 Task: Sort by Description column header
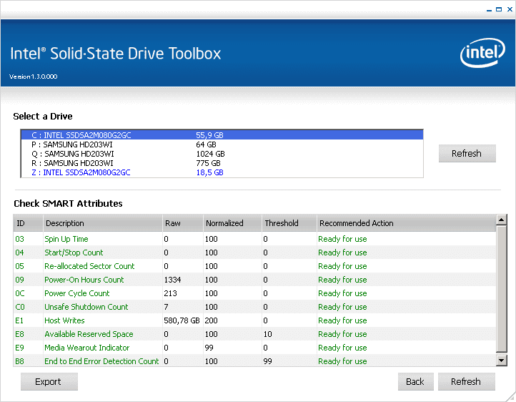click(103, 223)
